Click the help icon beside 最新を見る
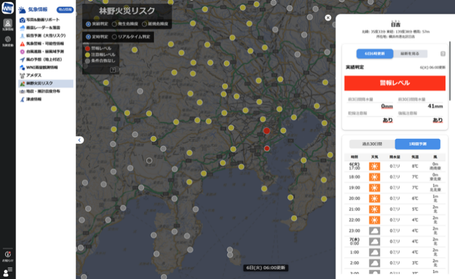 coord(442,53)
